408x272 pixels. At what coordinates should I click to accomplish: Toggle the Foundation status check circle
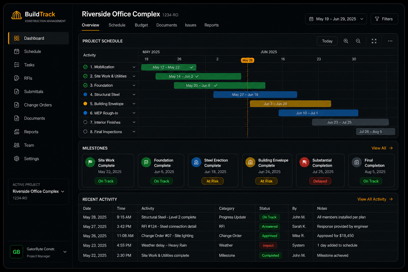pyautogui.click(x=85, y=85)
